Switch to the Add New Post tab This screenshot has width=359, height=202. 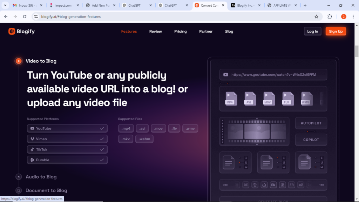pyautogui.click(x=101, y=5)
